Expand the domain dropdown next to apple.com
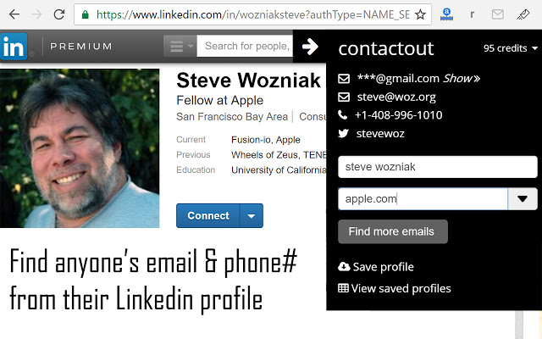This screenshot has width=542, height=339. pos(522,199)
